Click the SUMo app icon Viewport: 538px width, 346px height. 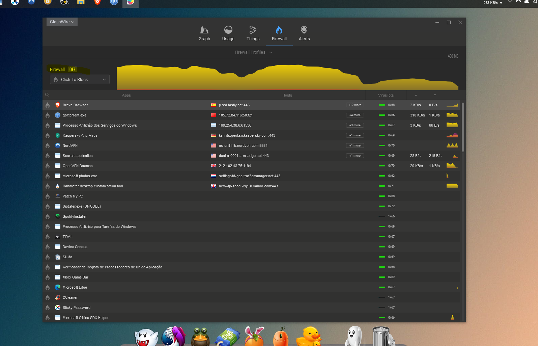pos(58,257)
